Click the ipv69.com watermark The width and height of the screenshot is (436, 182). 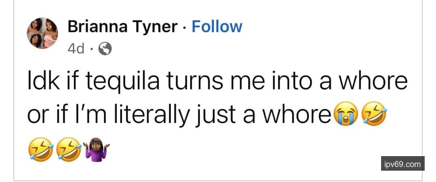point(402,164)
